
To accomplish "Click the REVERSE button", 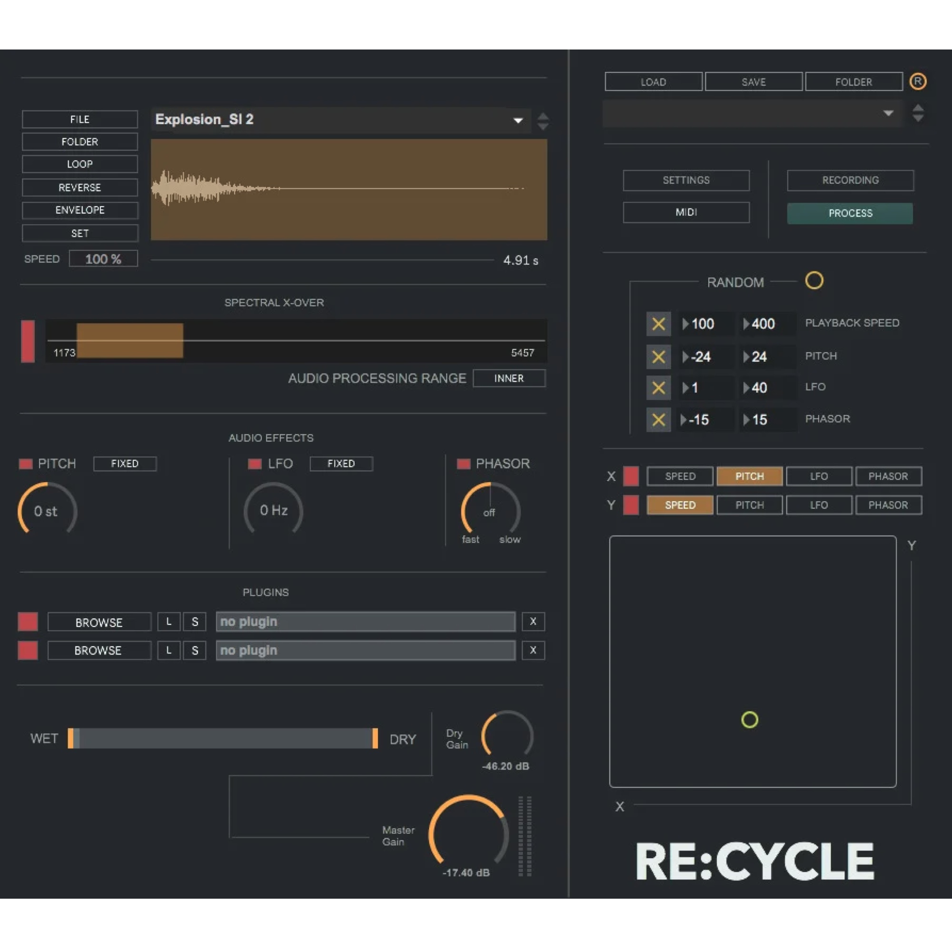I will tap(80, 187).
